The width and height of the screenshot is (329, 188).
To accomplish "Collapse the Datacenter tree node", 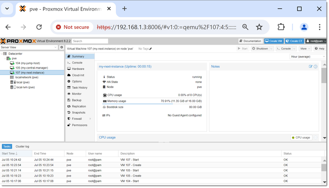I will 2,54.
